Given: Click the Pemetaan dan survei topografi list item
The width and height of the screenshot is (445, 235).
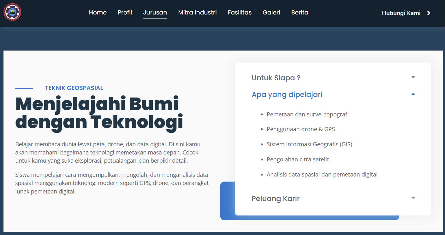Looking at the screenshot, I should tap(307, 114).
